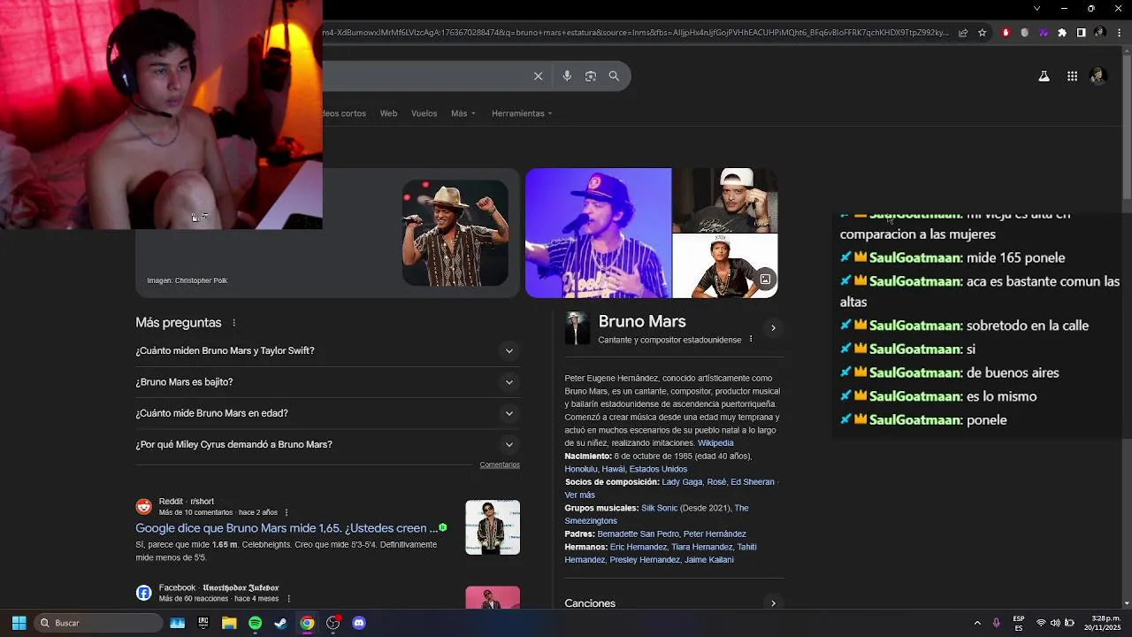1132x637 pixels.
Task: Open options dots beside Más preguntas
Action: point(233,323)
